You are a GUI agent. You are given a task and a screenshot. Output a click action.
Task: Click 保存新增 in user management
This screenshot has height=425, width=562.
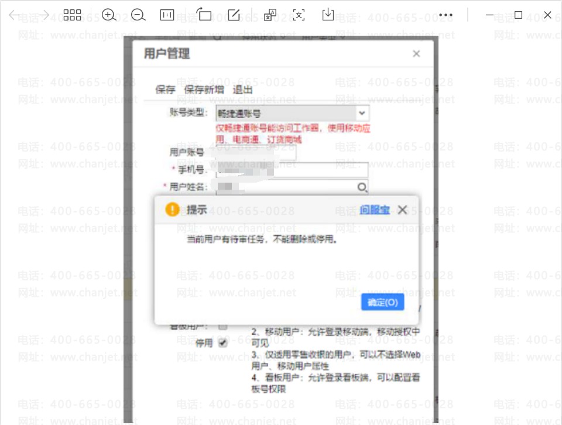[x=204, y=90]
